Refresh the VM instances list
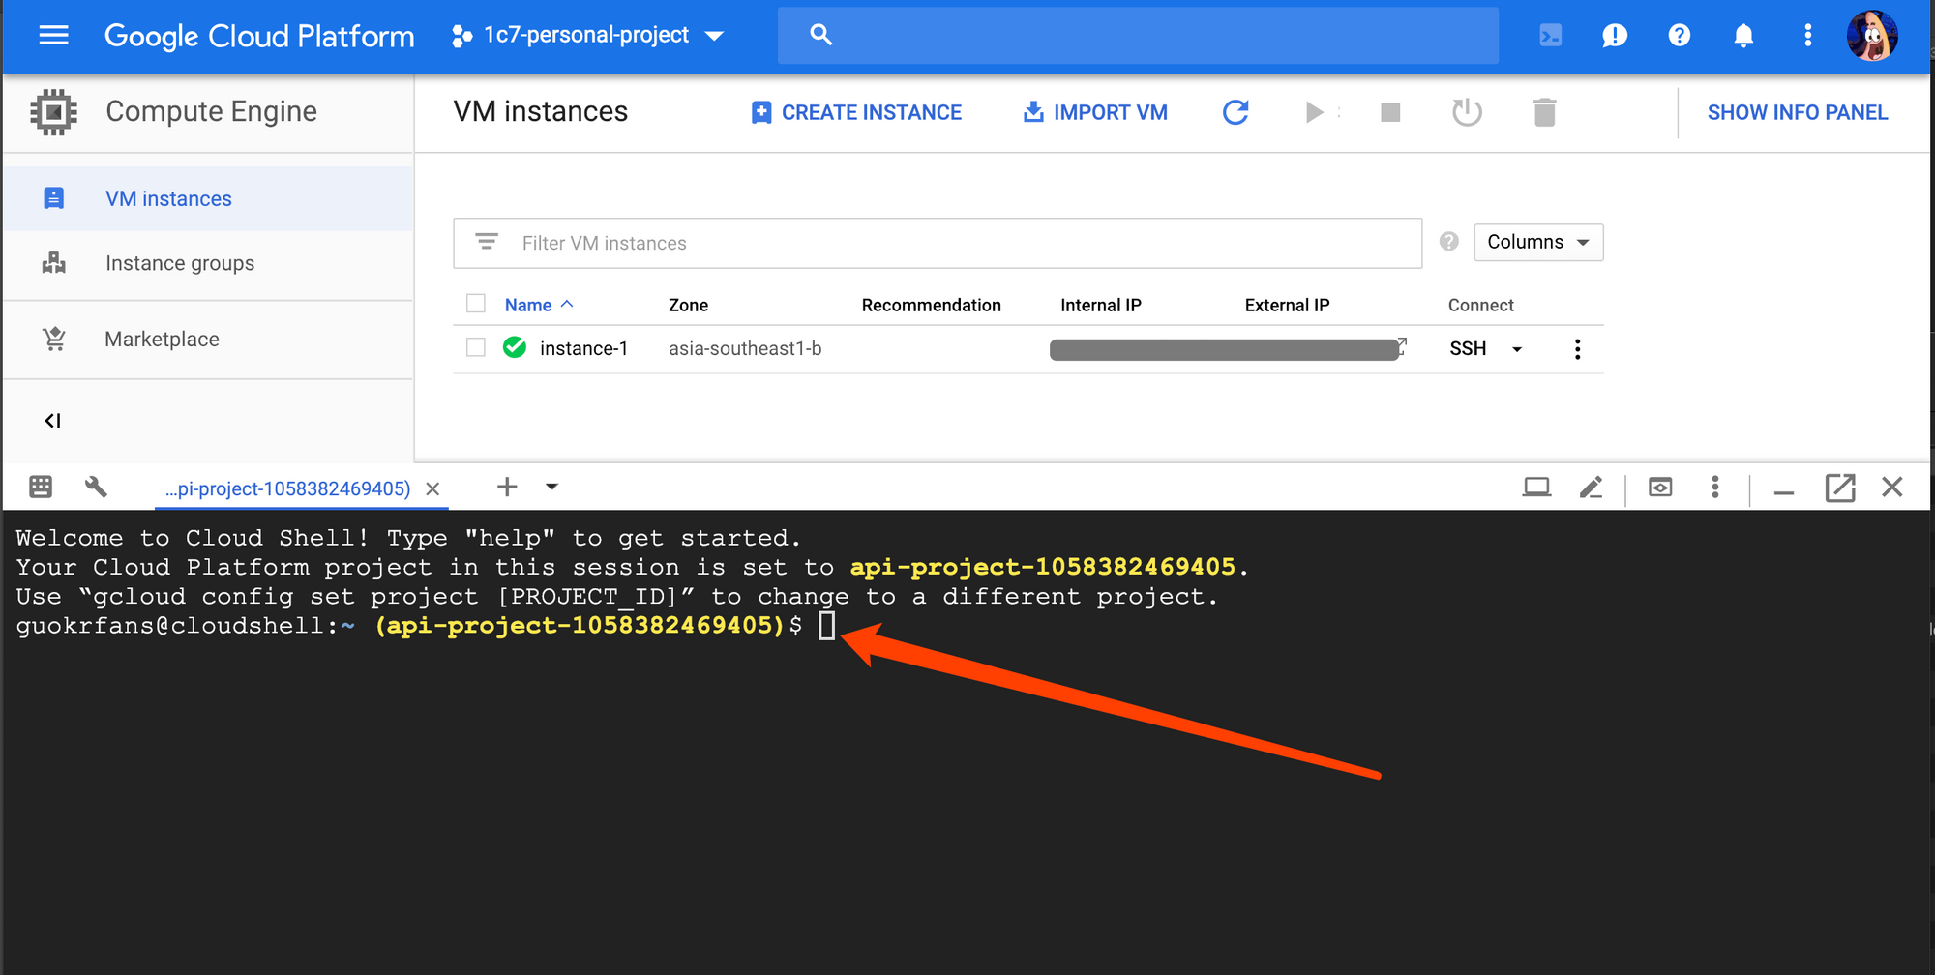Image resolution: width=1935 pixels, height=975 pixels. tap(1235, 111)
